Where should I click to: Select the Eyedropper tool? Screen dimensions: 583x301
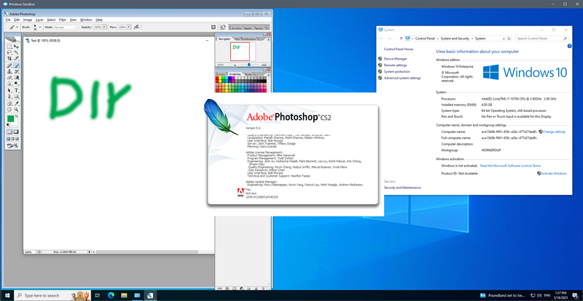[x=16, y=103]
